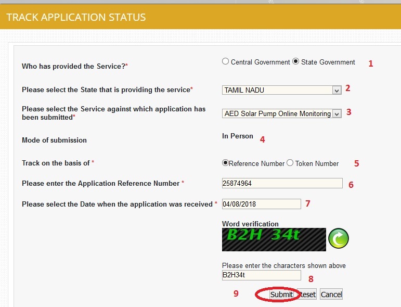The height and width of the screenshot is (307, 401).
Task: Choose Token Number as the tracking basis
Action: tap(290, 163)
